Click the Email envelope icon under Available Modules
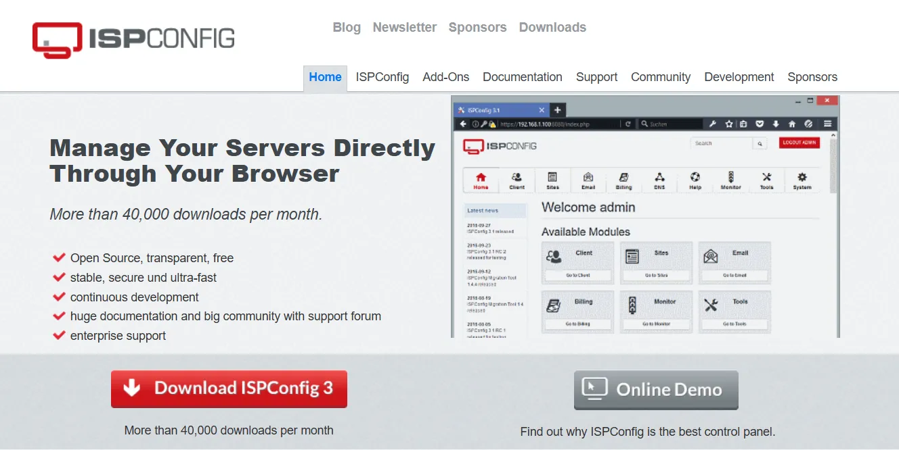 [x=710, y=256]
